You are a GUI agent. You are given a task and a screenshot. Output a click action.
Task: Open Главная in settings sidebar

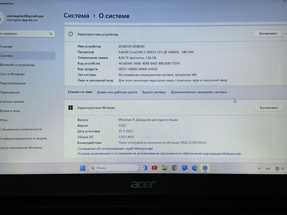pos(6,47)
